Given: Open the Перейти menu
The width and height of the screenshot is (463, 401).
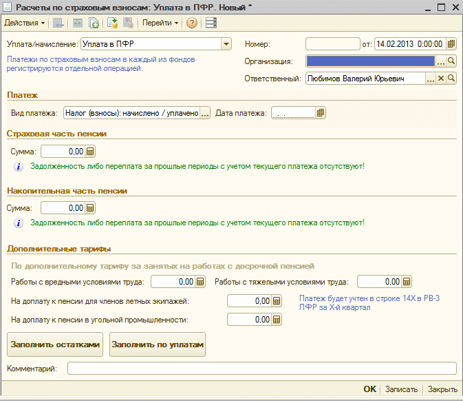Looking at the screenshot, I should point(160,23).
